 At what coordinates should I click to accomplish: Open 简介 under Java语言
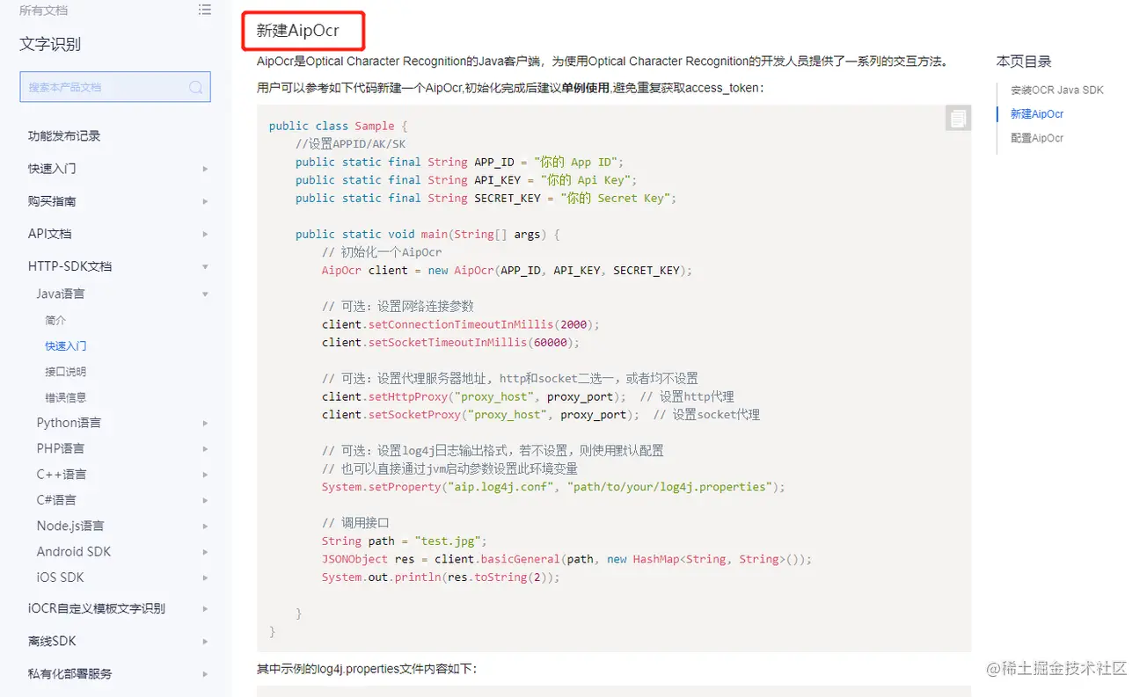[x=55, y=321]
